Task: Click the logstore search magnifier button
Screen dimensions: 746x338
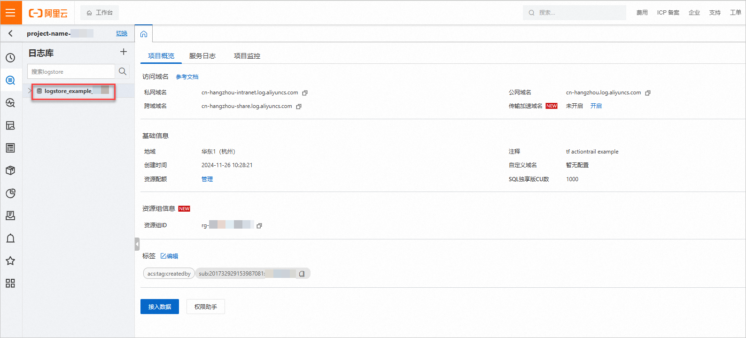Action: coord(123,71)
